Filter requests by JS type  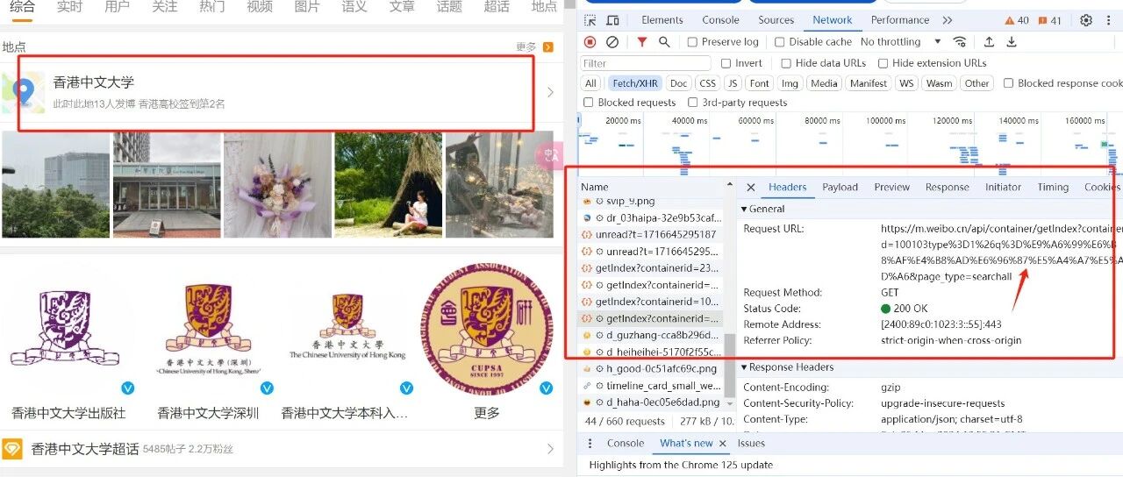click(x=733, y=83)
